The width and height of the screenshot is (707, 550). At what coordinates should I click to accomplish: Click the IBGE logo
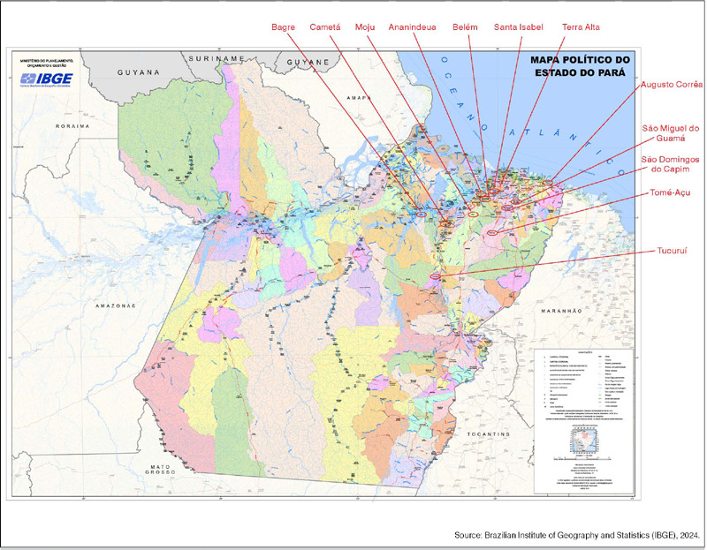[51, 79]
